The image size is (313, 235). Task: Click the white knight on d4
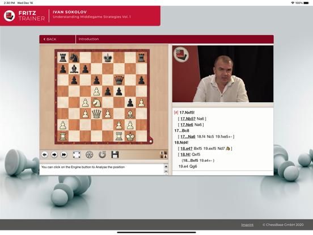pyautogui.click(x=96, y=103)
